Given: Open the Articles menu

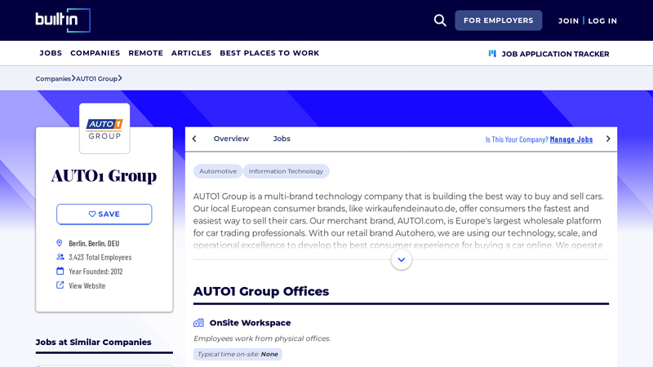Looking at the screenshot, I should [x=191, y=53].
